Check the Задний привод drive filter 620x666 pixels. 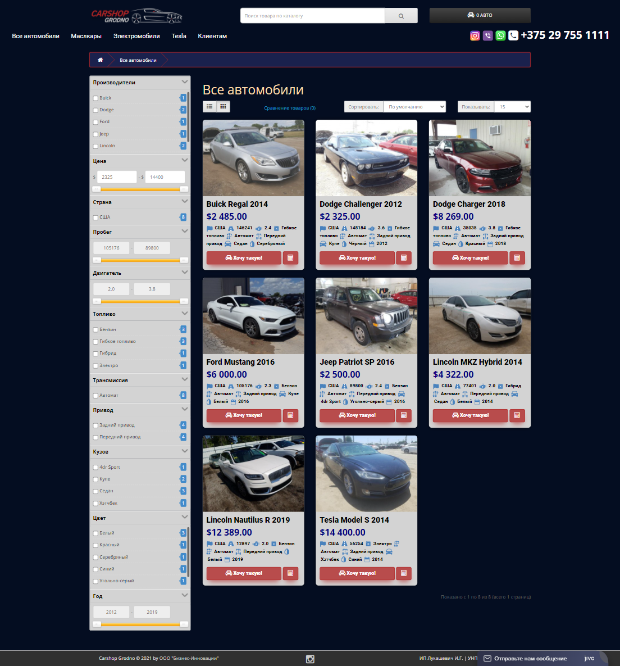95,425
